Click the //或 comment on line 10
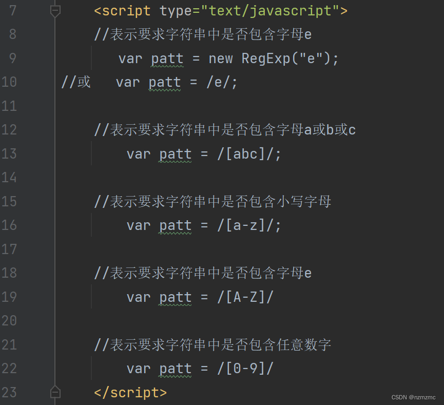The image size is (444, 405). click(x=76, y=82)
